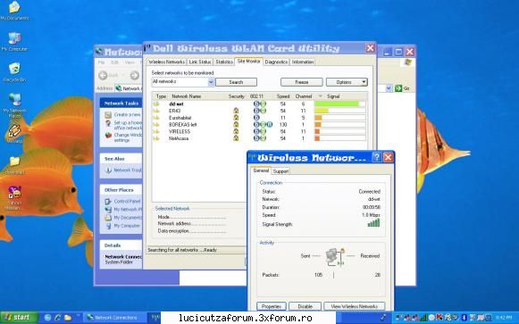
Task: Click the Network Name column header
Action: [187, 96]
